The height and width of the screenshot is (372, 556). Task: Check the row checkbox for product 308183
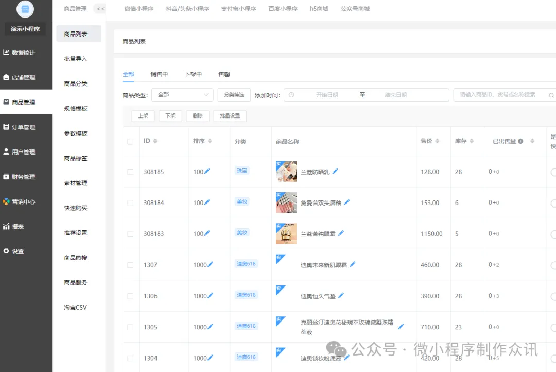click(x=130, y=234)
